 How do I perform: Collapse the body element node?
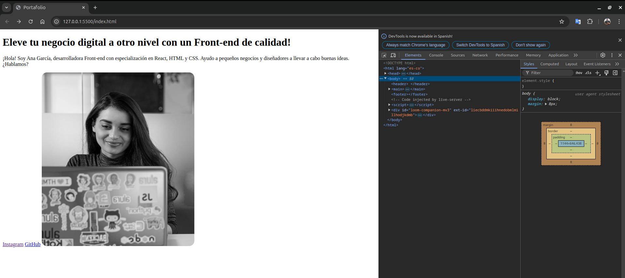point(386,79)
